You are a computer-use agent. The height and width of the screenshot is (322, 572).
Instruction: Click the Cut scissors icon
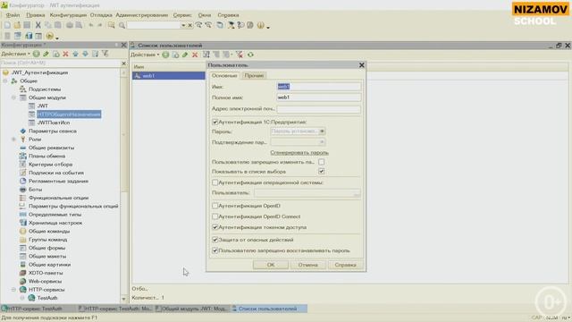click(38, 25)
